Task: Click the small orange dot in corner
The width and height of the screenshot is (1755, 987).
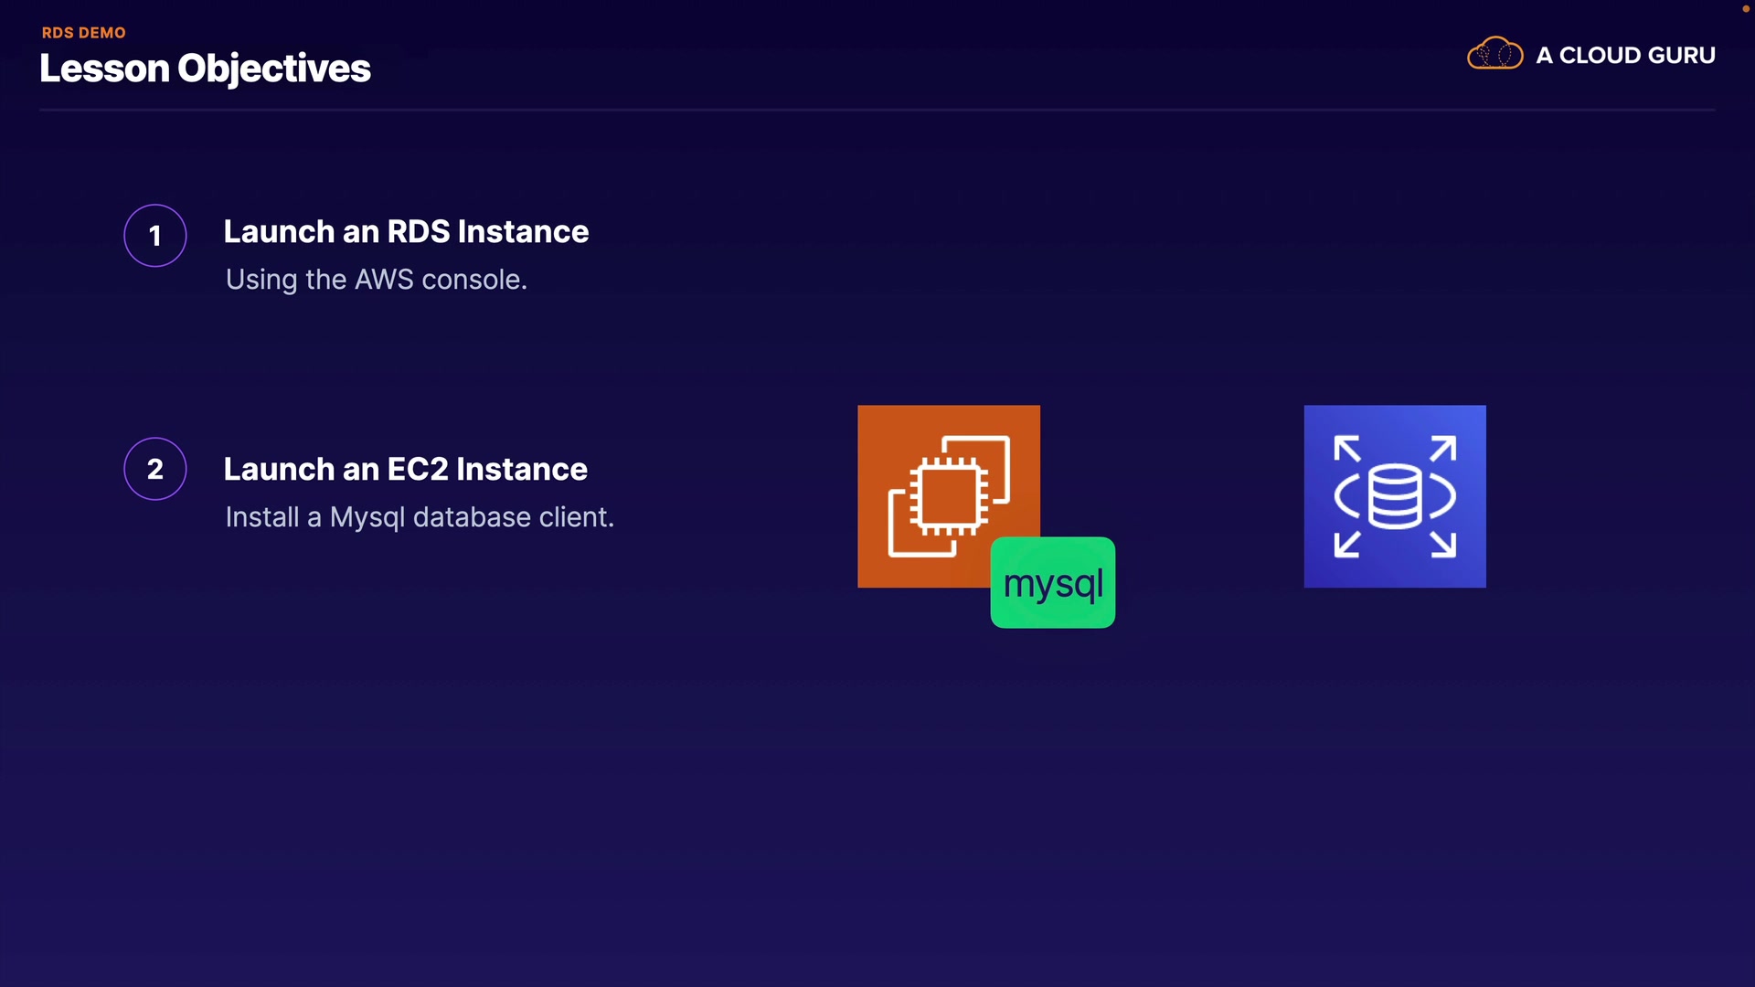Action: (x=1745, y=8)
